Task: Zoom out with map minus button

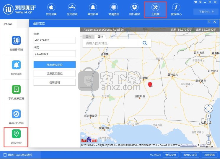Action: coord(208,143)
